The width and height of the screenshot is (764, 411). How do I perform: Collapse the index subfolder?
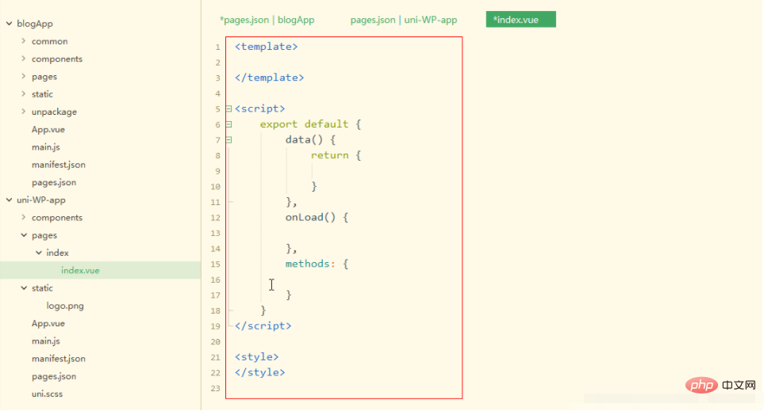coord(39,253)
